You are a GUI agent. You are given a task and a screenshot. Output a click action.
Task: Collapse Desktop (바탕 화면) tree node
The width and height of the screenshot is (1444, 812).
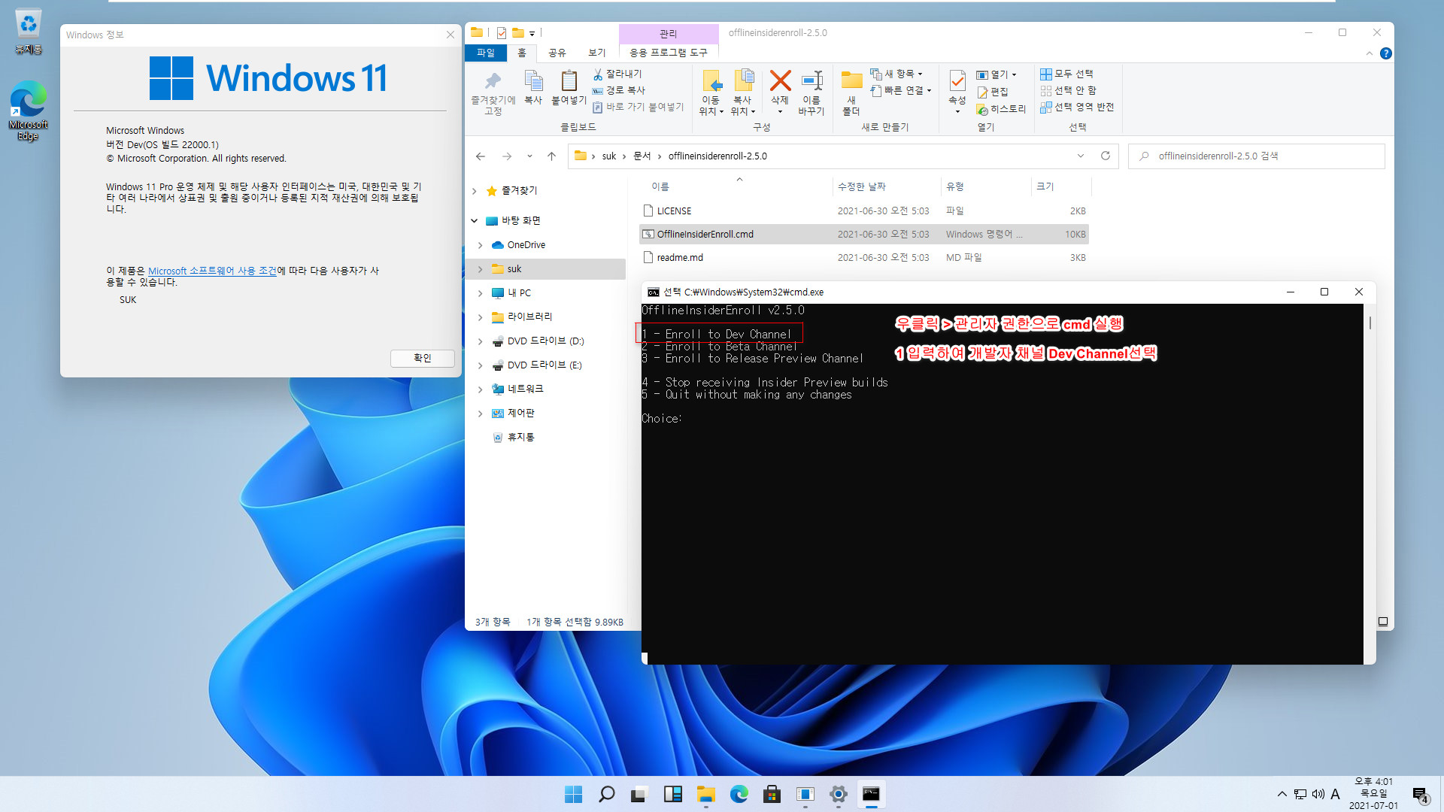coord(474,221)
